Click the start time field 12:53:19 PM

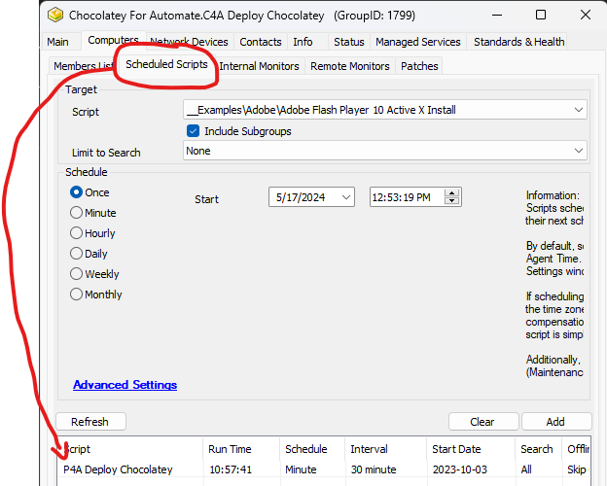coord(402,197)
